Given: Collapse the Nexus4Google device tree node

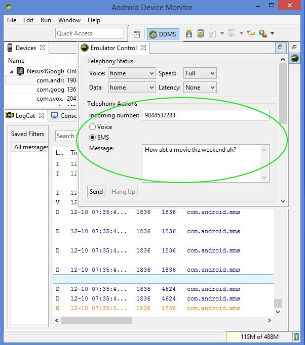Looking at the screenshot, I should [11, 72].
